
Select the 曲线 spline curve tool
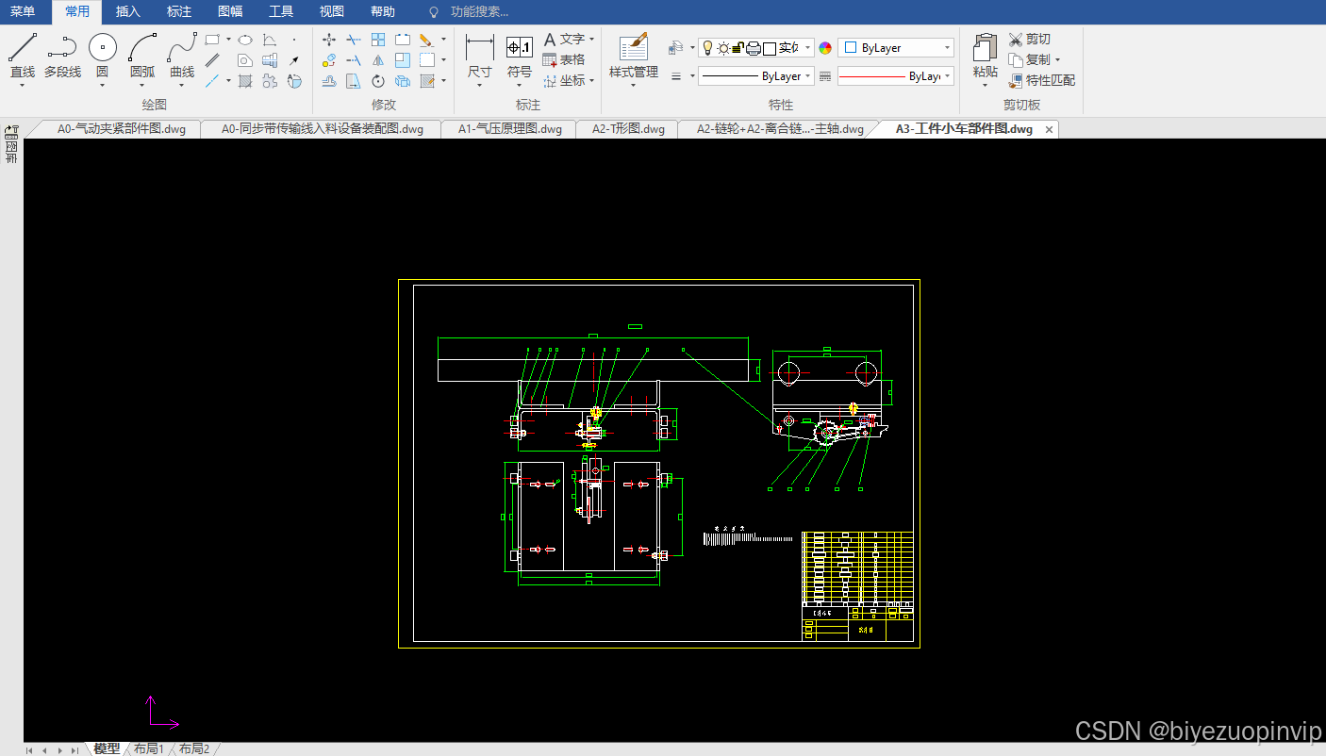pyautogui.click(x=182, y=57)
